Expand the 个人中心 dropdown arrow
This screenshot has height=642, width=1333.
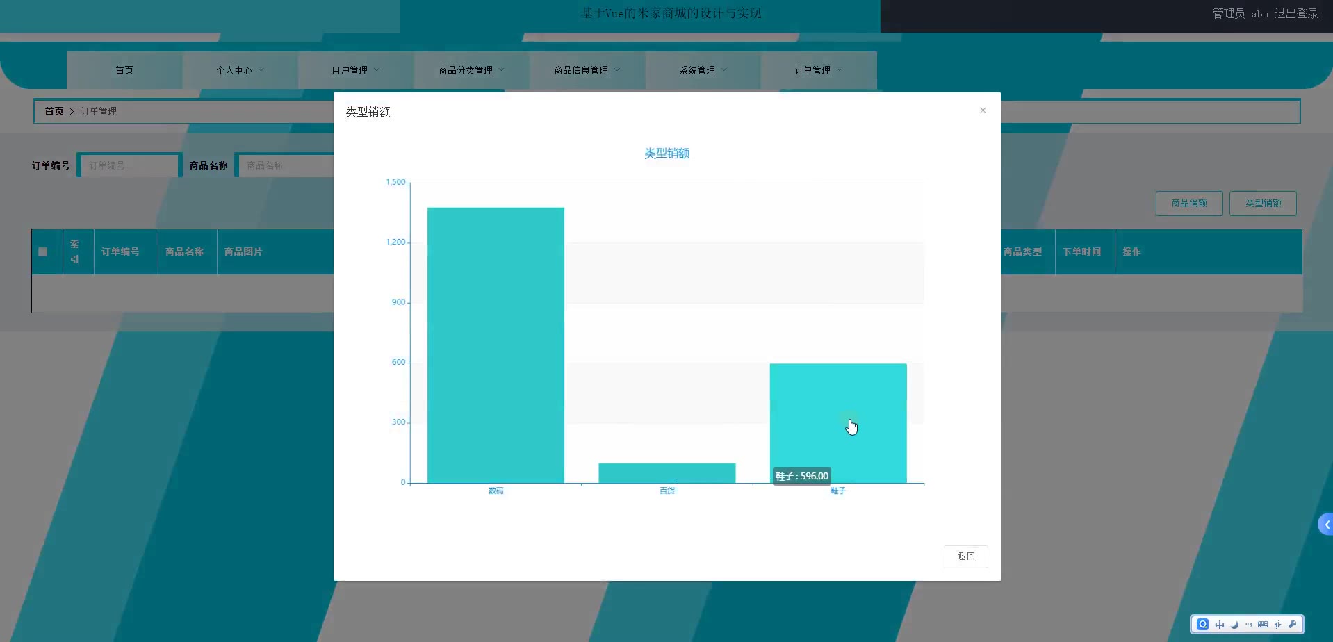(x=261, y=70)
